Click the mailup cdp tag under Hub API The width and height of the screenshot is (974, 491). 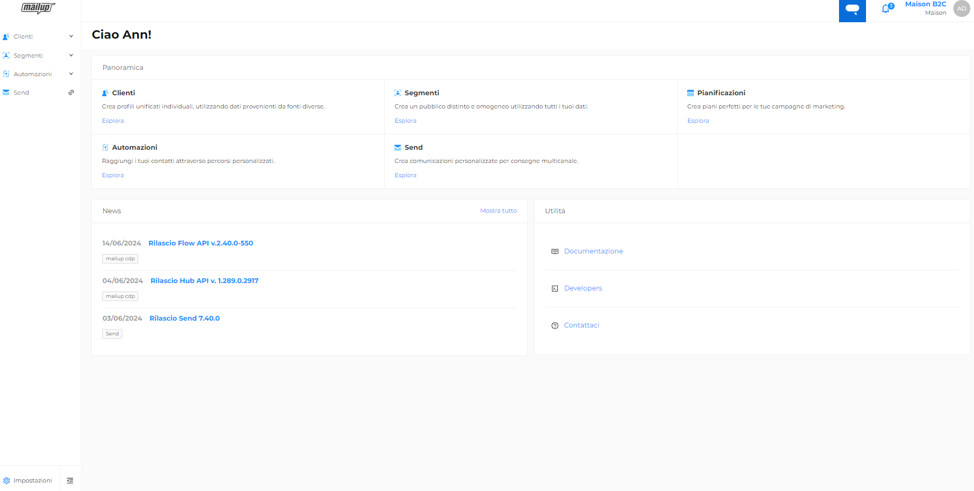tap(120, 296)
